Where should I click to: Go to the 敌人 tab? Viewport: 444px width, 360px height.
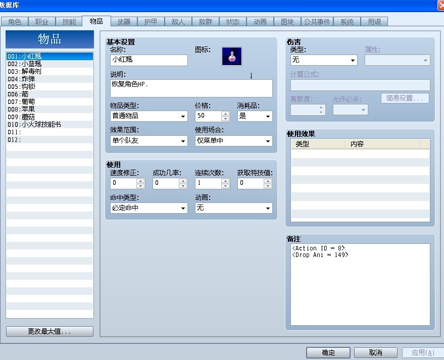click(178, 22)
